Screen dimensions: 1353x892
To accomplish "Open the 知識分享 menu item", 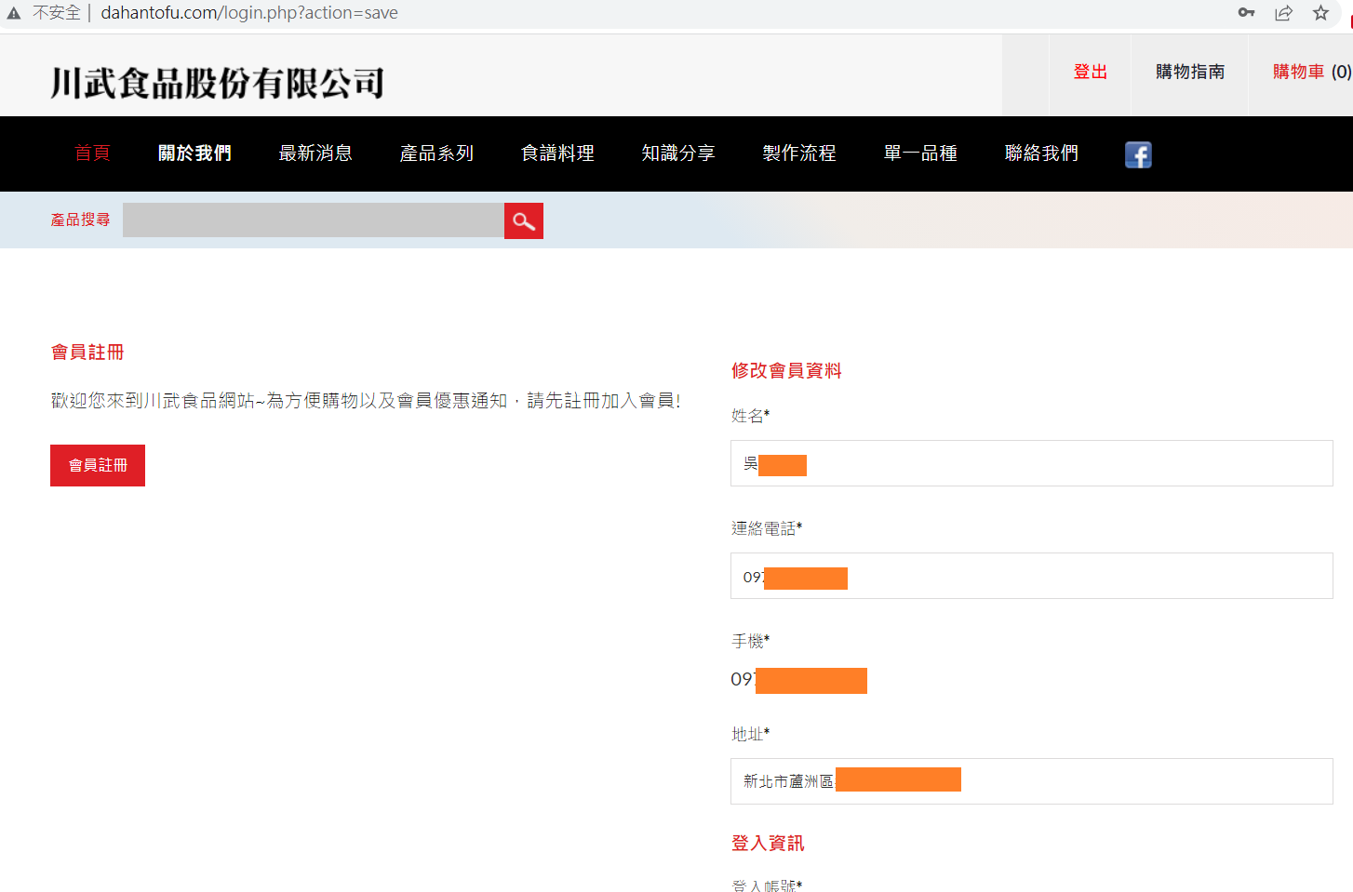I will pos(678,153).
